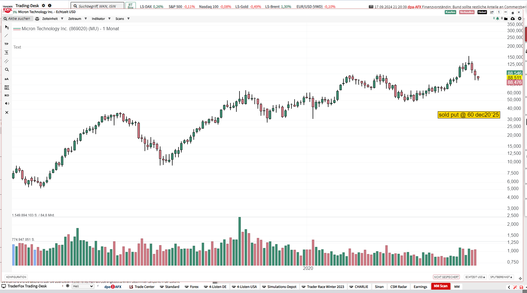Screen dimensions: 527x293
Task: Click the Aktie suchen search field
Action: click(x=18, y=19)
